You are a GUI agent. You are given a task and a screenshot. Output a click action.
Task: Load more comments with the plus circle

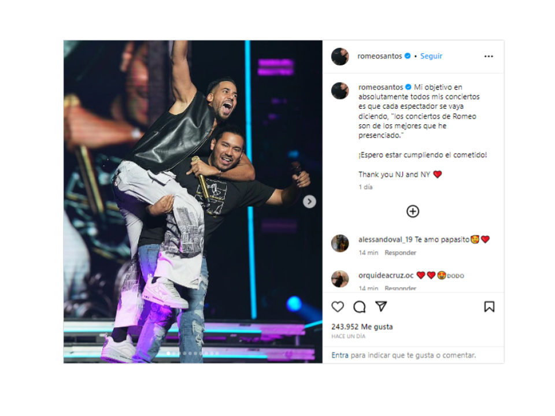(413, 211)
